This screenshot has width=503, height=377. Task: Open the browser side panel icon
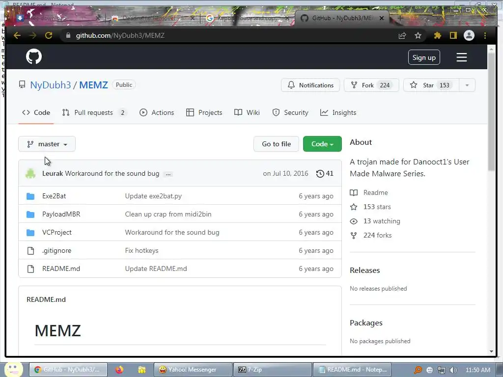pos(453,35)
